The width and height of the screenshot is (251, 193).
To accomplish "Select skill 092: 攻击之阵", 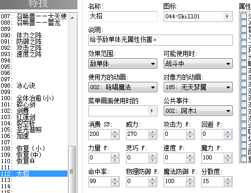I will tap(34, 48).
